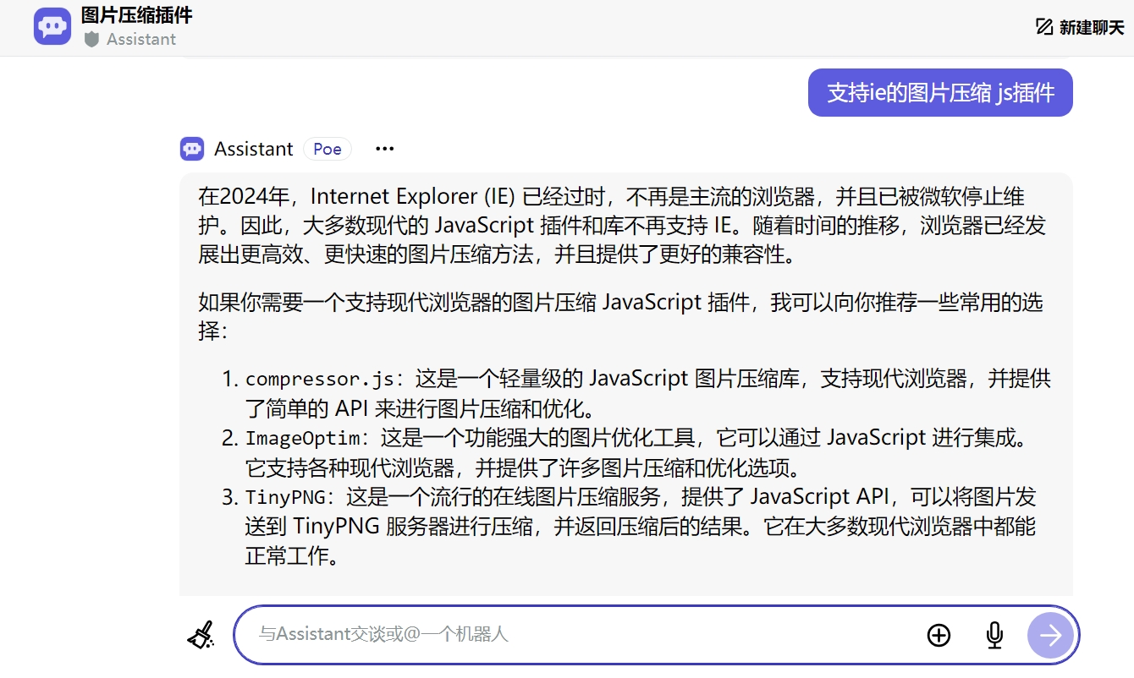
Task: Click the TinyPNG list item name
Action: [x=284, y=497]
